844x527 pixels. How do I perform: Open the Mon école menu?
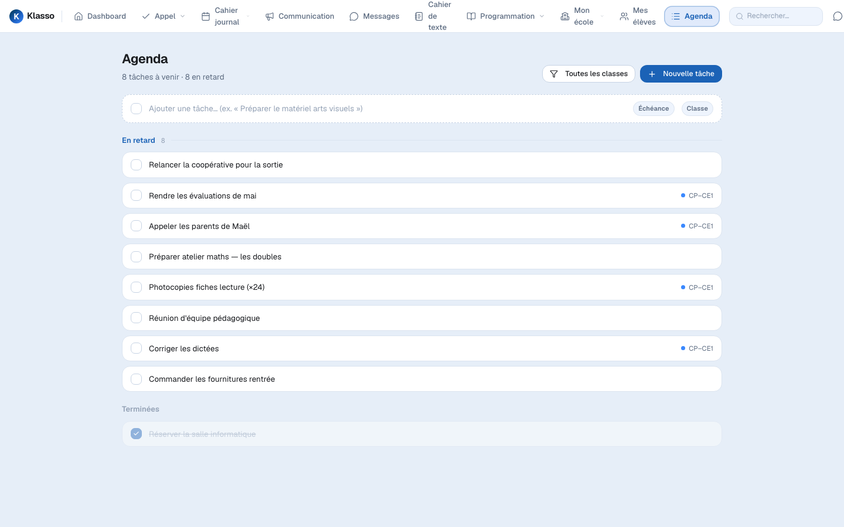[x=582, y=16]
